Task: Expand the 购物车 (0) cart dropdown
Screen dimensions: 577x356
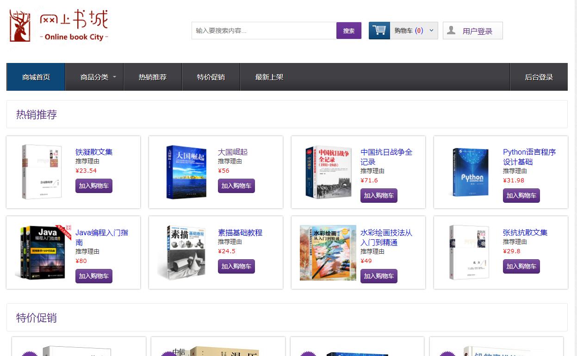Action: click(x=409, y=30)
